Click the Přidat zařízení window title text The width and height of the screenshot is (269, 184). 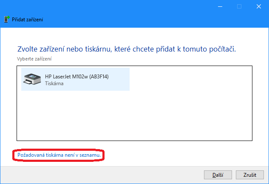(x=28, y=20)
